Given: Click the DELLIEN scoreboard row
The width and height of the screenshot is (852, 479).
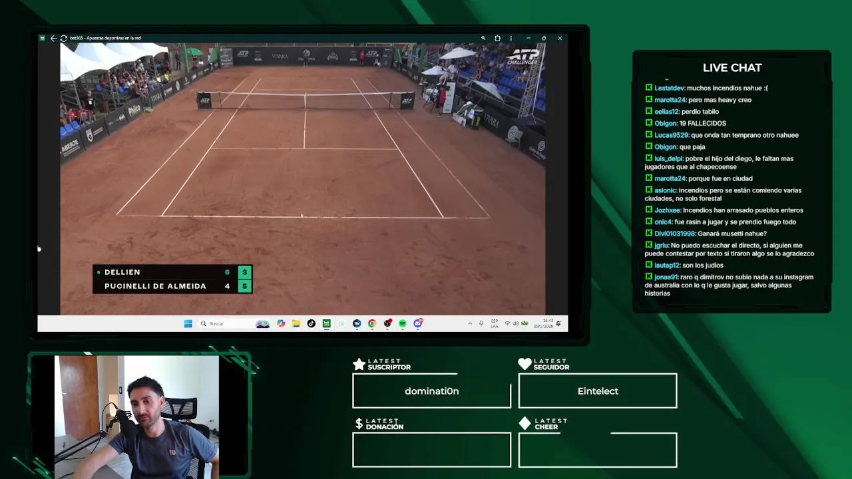Looking at the screenshot, I should (172, 271).
